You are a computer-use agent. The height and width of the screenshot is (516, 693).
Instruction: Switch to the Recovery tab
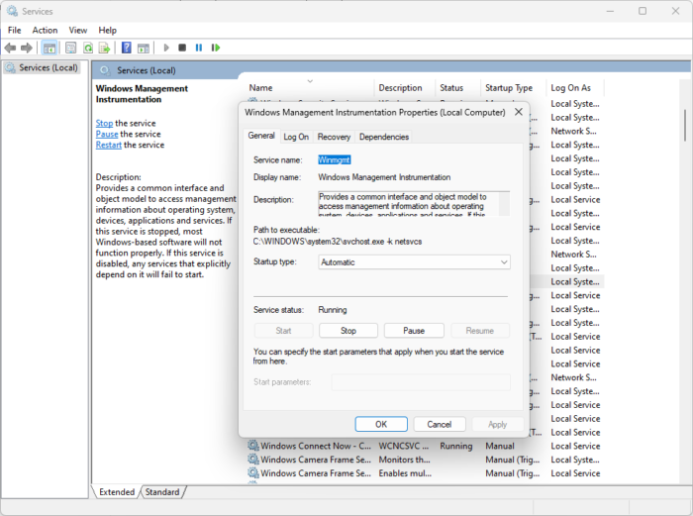pos(334,137)
